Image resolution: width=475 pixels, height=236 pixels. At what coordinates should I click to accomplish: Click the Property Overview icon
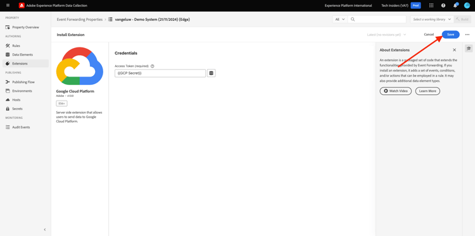8,27
